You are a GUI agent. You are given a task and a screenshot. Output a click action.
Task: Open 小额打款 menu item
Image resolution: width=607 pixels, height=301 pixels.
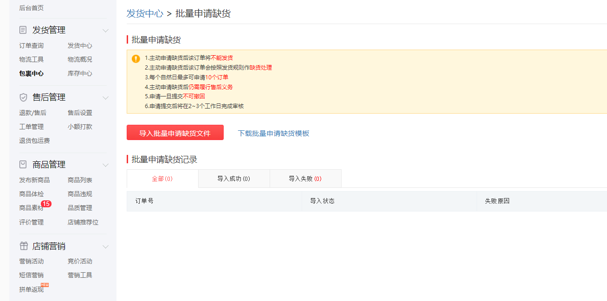point(80,127)
